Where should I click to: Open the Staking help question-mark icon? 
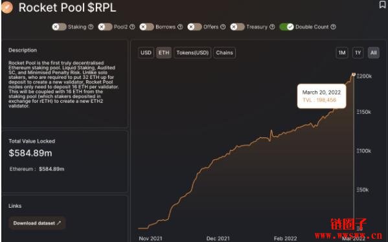[x=91, y=27]
